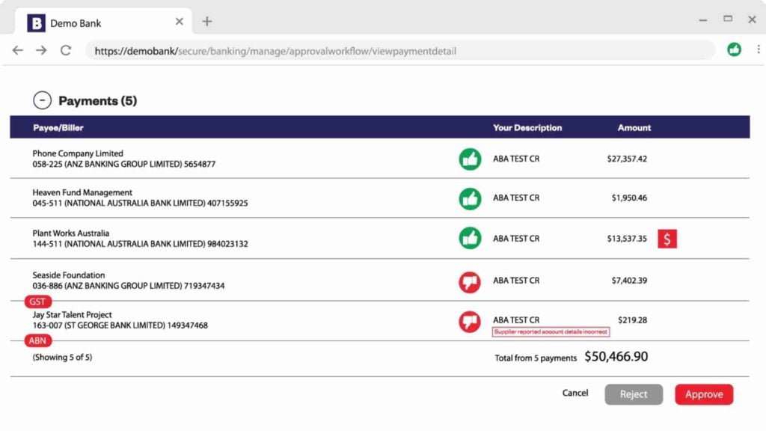Click thumbs-down icon for Jay Star Talent Project

coord(470,322)
